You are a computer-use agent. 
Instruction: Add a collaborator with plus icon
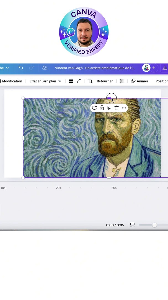tap(154, 68)
